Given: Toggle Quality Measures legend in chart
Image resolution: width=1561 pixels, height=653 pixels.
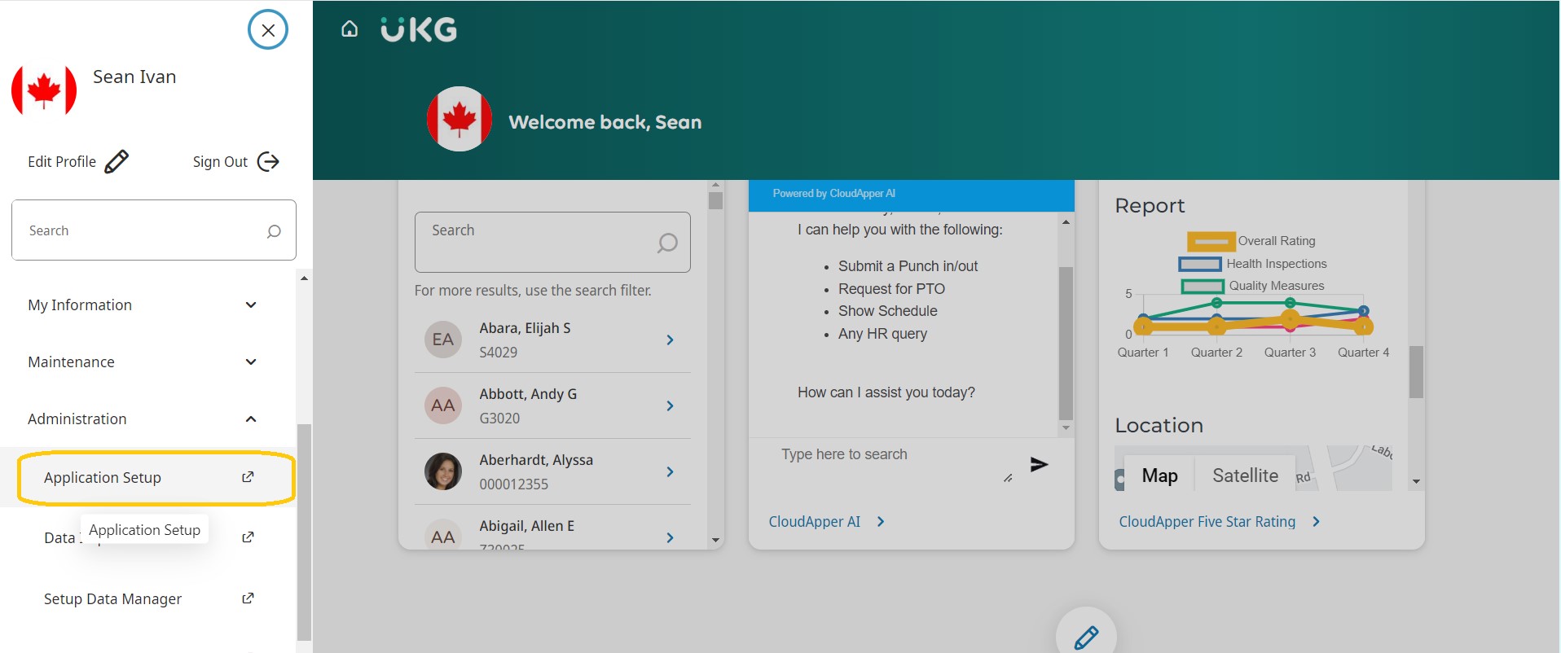Looking at the screenshot, I should tap(1203, 286).
